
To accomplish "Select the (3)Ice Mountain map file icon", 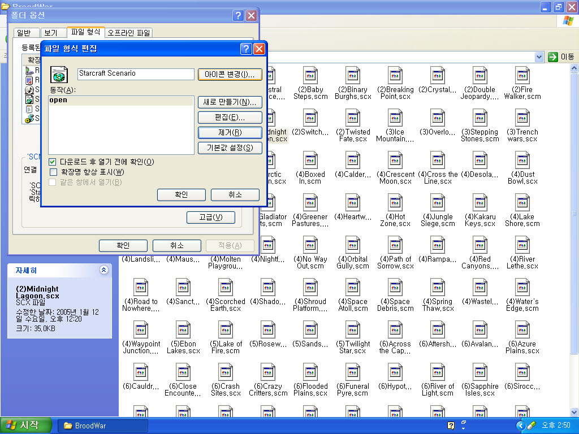I will tap(395, 118).
